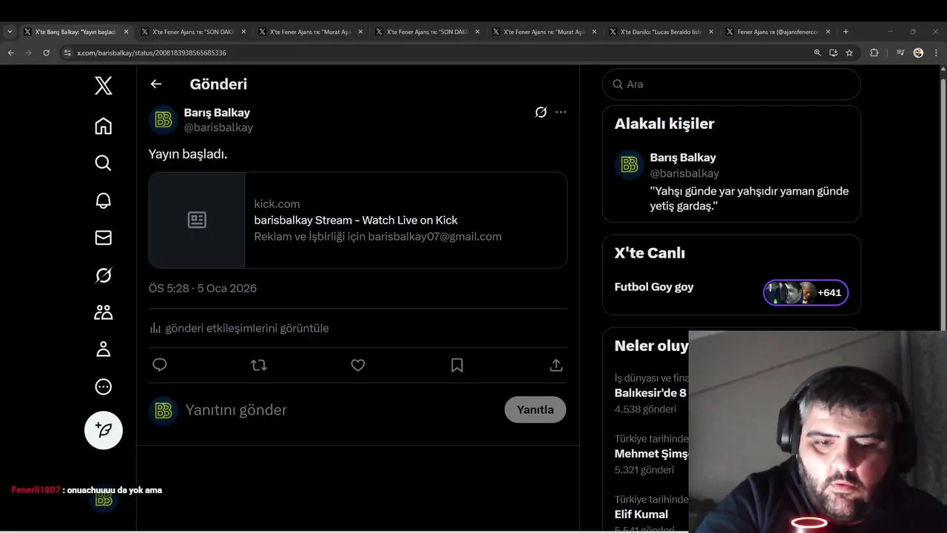Image resolution: width=947 pixels, height=533 pixels.
Task: Open the 'Mehmet Şimş' trend
Action: tap(651, 454)
